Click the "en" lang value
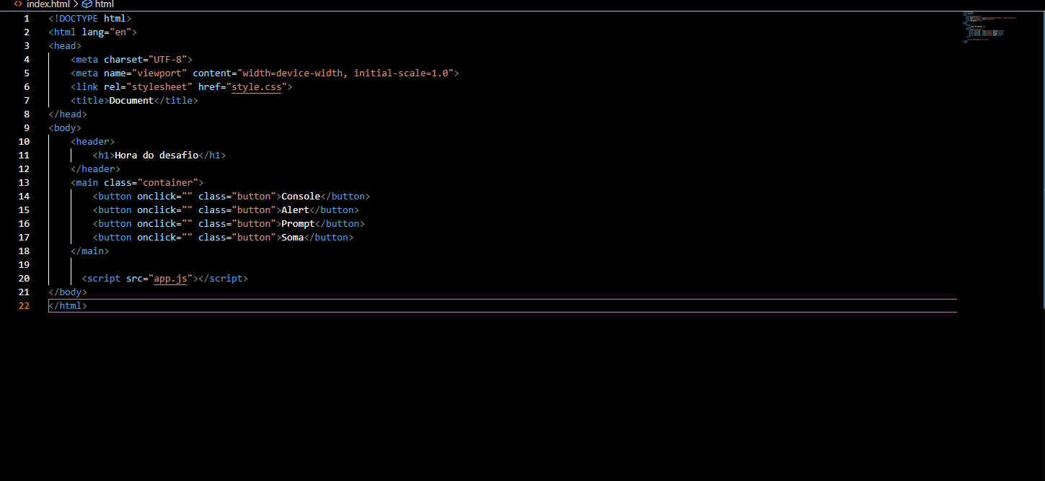1045x481 pixels. (x=120, y=32)
